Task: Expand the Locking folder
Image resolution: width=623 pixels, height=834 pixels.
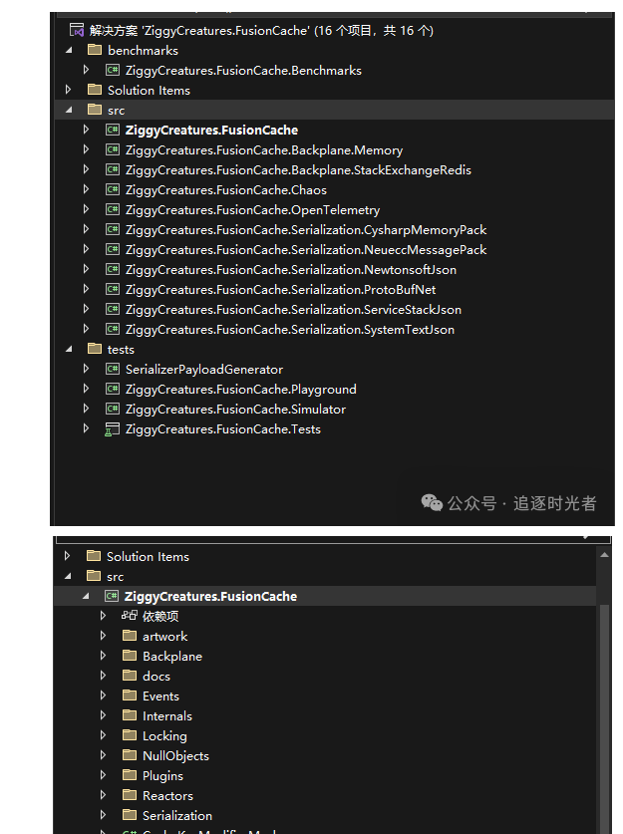Action: (x=103, y=735)
